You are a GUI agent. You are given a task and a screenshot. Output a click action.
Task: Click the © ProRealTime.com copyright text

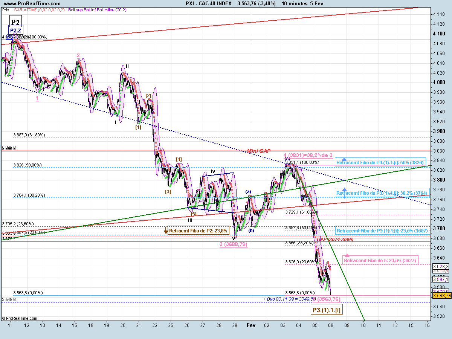click(x=19, y=318)
